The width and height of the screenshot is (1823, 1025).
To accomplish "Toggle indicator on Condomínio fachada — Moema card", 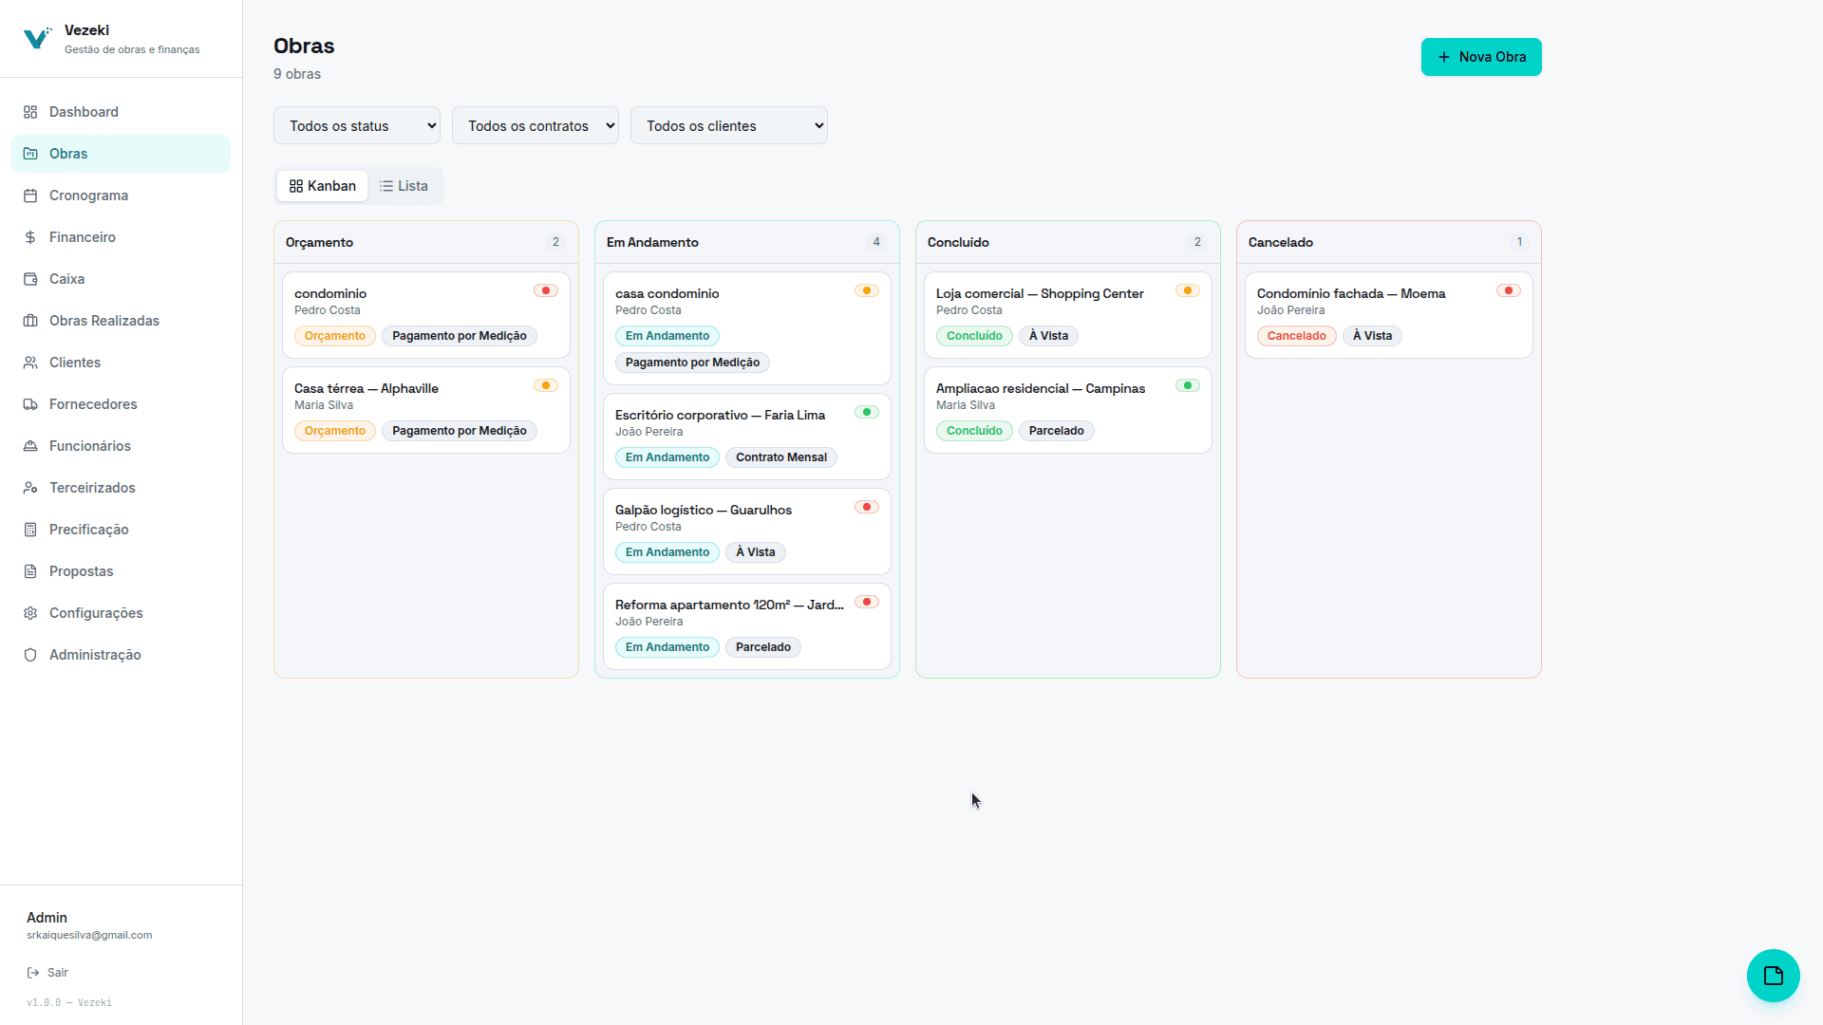I will [x=1509, y=290].
